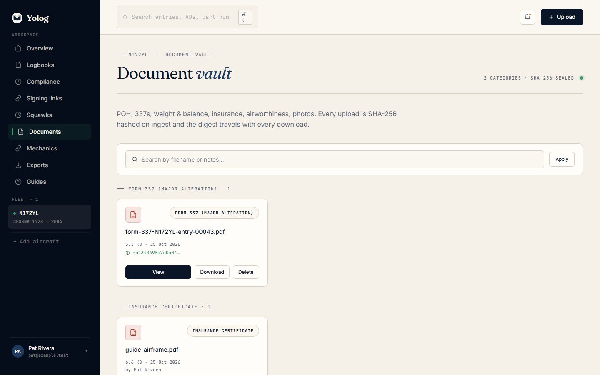
Task: Click the Exports download icon
Action: point(18,165)
